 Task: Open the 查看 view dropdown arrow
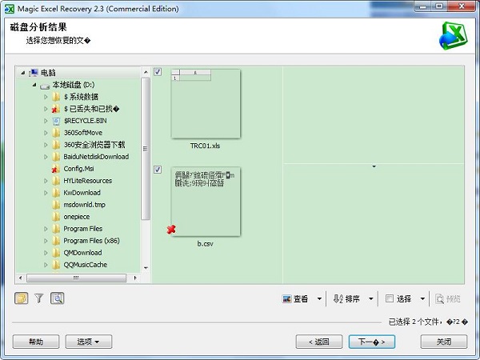pos(319,298)
